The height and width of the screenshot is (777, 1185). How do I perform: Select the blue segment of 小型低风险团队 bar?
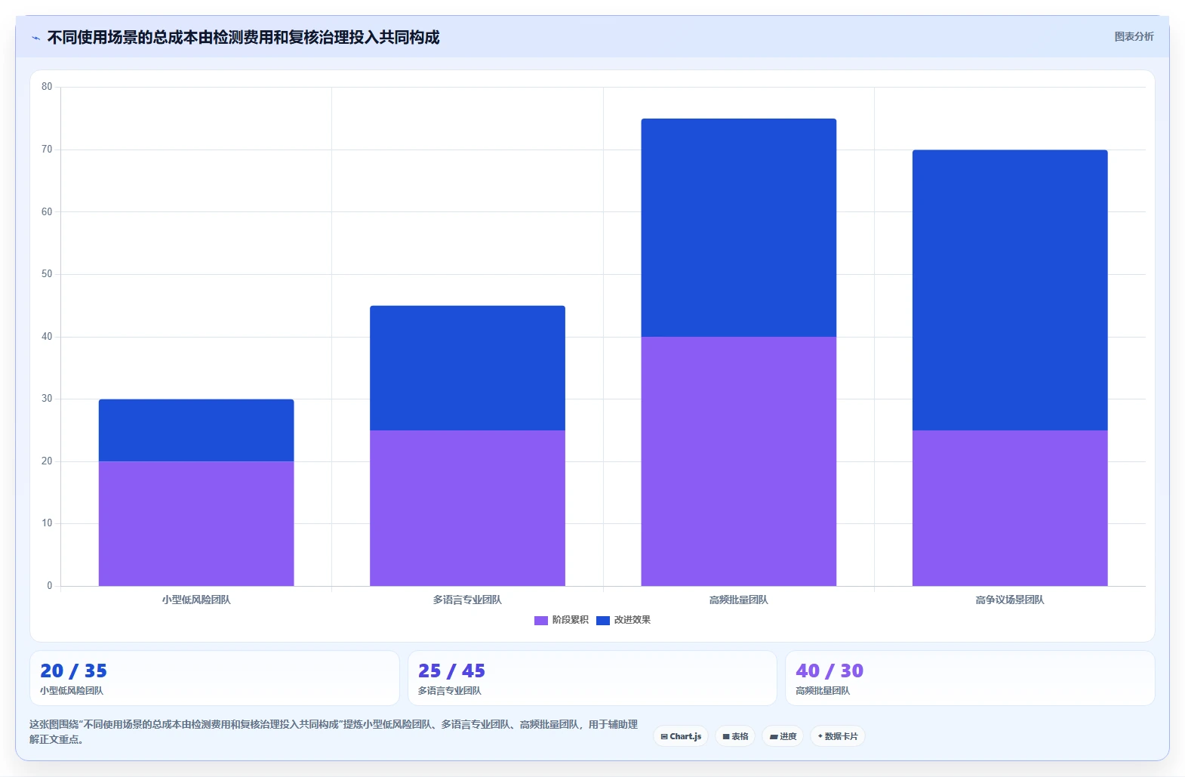(x=196, y=430)
